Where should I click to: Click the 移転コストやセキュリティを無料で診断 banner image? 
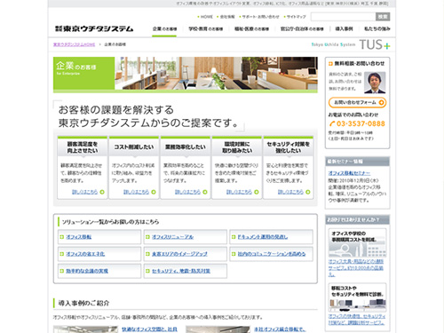tap(357, 297)
